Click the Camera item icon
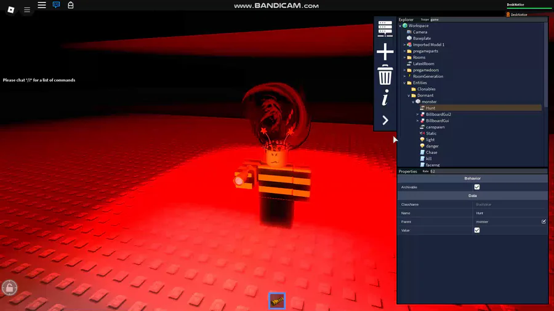 tap(409, 32)
